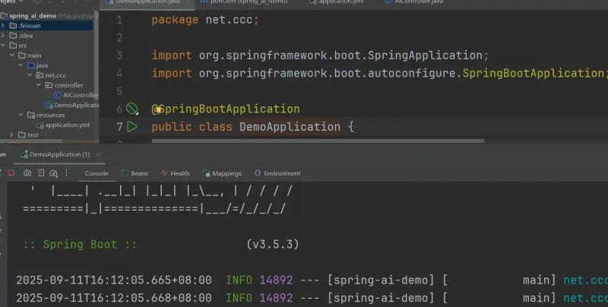Expand the .idea folder
Image resolution: width=608 pixels, height=307 pixels.
5,35
